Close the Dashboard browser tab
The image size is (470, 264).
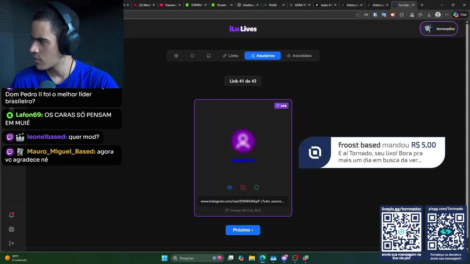coord(257,5)
